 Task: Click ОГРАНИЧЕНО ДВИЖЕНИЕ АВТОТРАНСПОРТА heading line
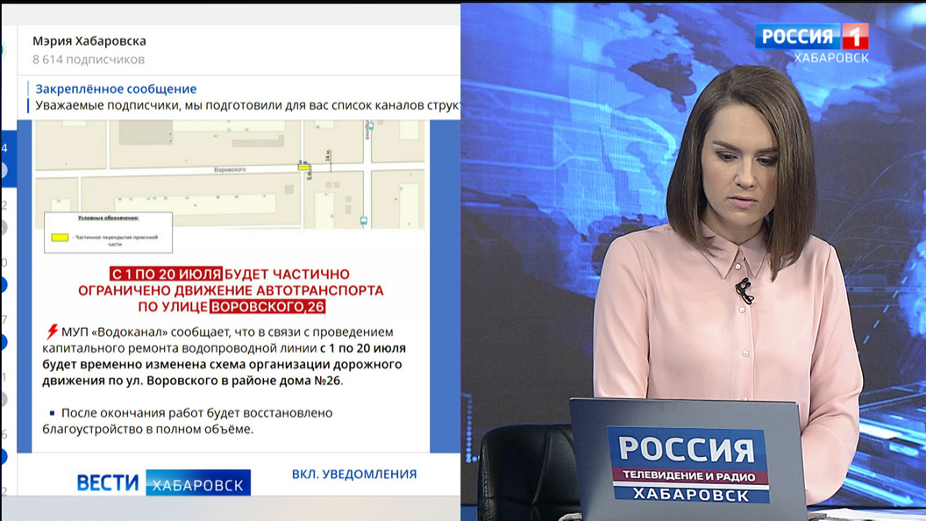pyautogui.click(x=231, y=290)
